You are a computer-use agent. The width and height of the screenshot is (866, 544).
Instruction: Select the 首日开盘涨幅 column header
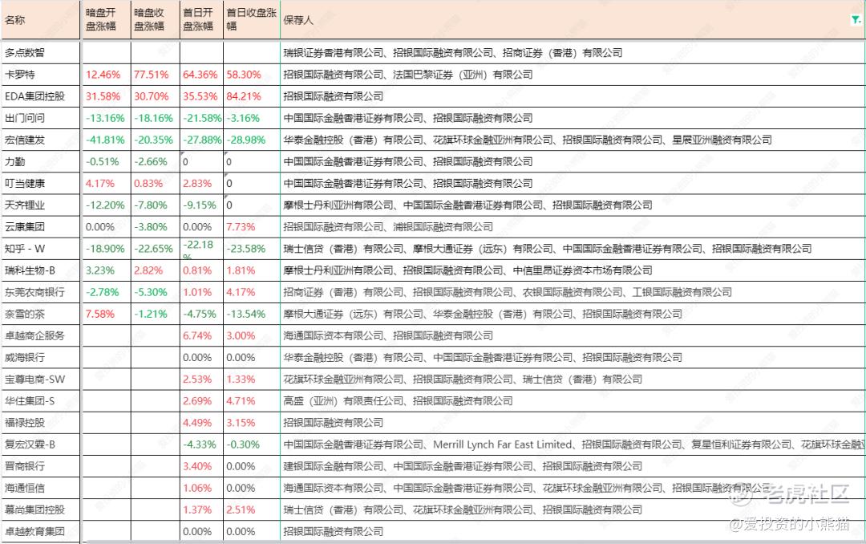[x=201, y=20]
